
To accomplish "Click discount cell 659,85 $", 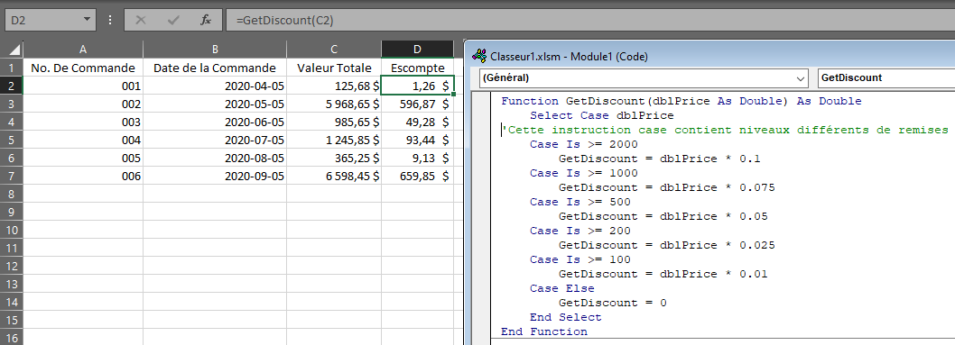I will 417,177.
